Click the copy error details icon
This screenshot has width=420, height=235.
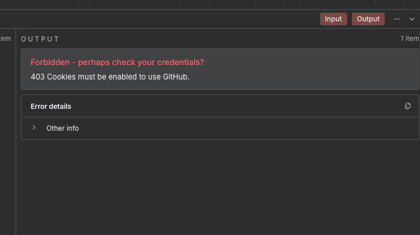click(x=408, y=106)
